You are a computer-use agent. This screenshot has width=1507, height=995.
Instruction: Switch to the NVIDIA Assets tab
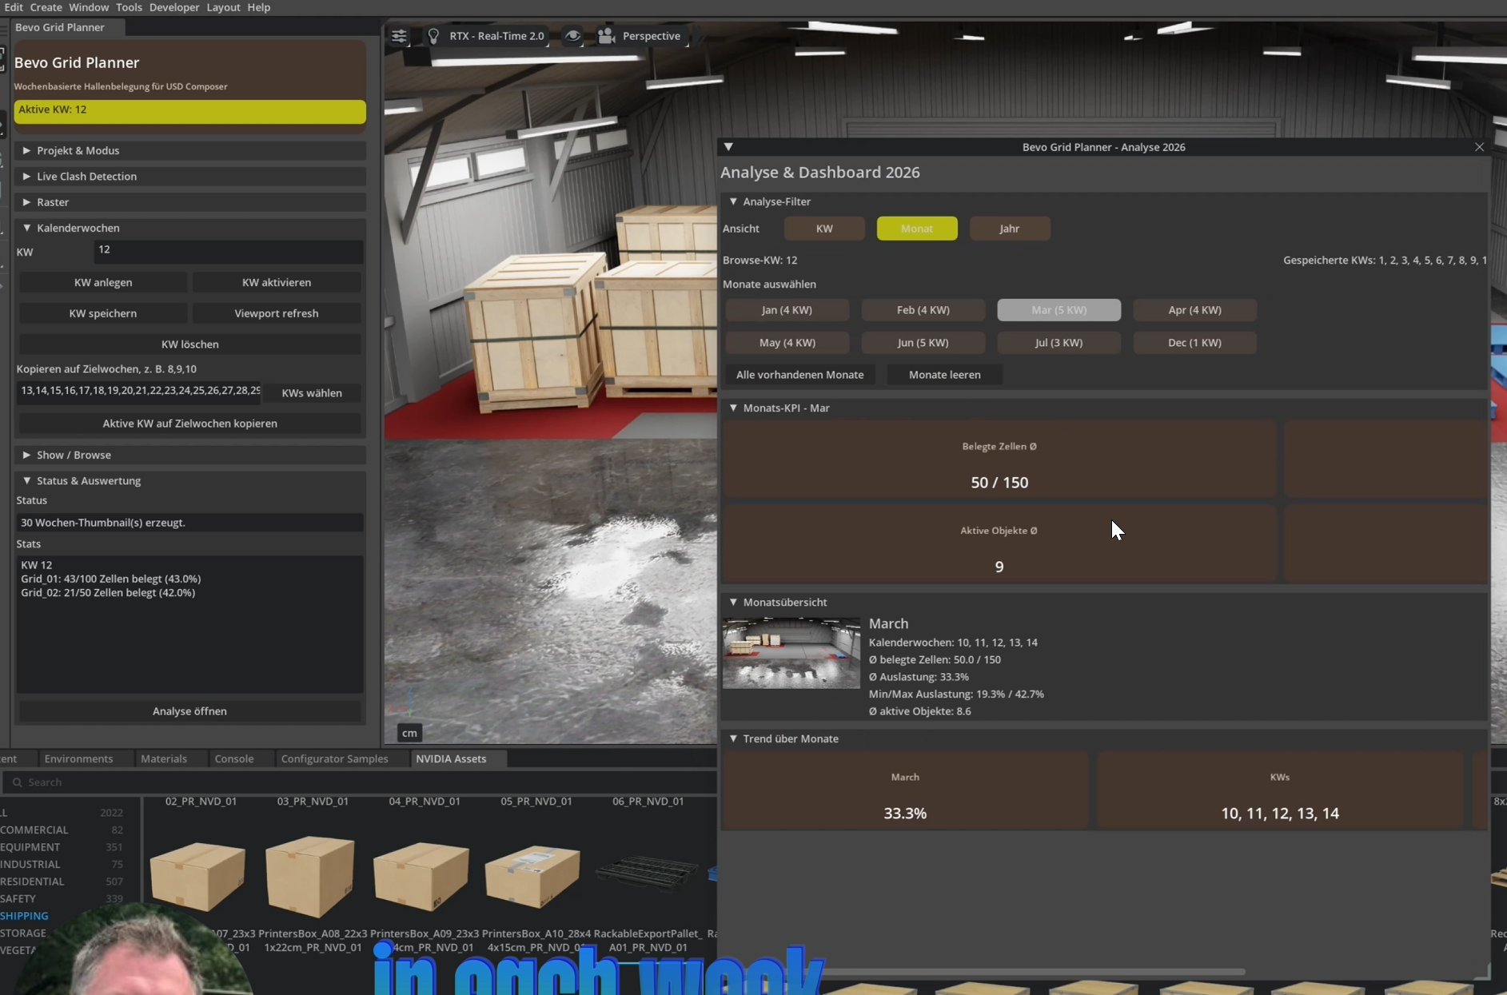pos(451,758)
